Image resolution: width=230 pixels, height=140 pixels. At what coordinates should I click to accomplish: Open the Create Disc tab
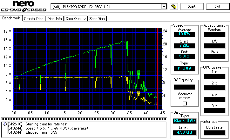(34, 19)
